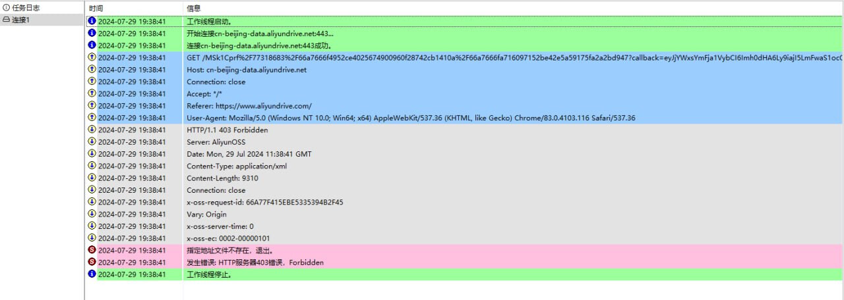Click the upload arrow icon on the GET request row
The width and height of the screenshot is (844, 300).
pos(92,57)
